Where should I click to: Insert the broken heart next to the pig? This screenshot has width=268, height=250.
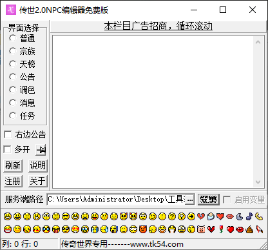[211, 229]
